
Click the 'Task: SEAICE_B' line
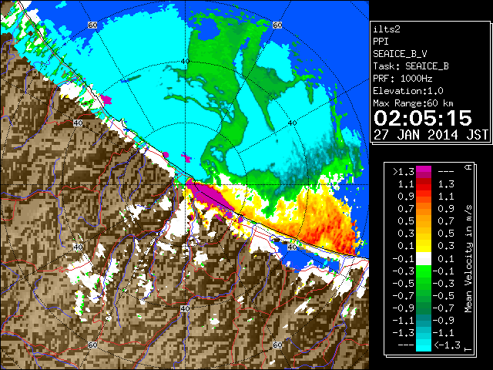411,66
